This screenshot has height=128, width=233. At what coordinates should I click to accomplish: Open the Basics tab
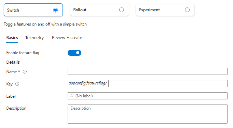click(x=12, y=38)
